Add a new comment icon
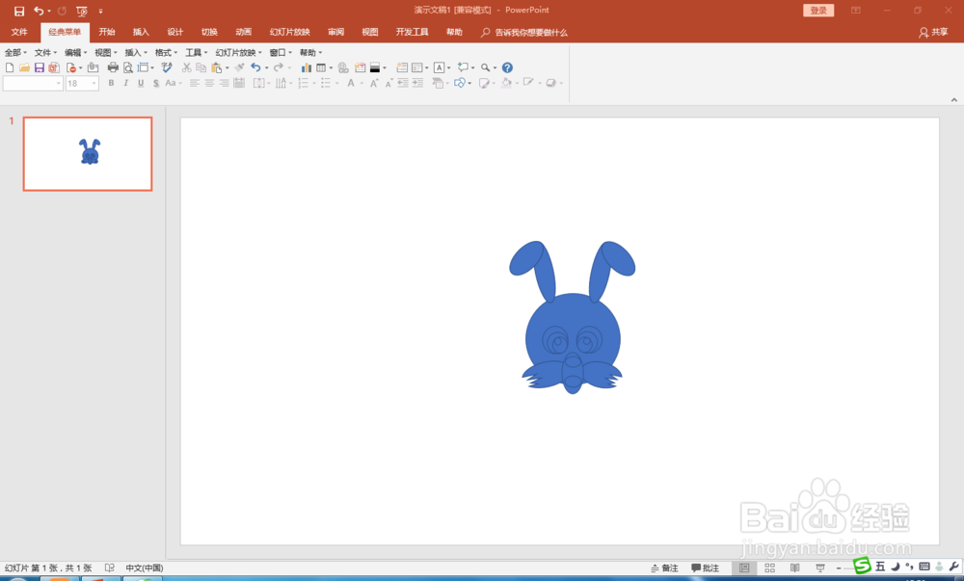The height and width of the screenshot is (581, 964). coord(463,67)
